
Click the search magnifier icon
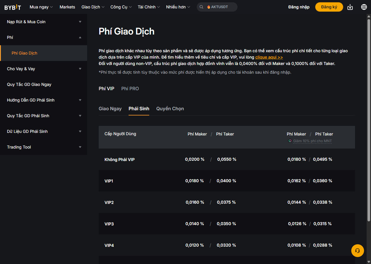coord(201,7)
